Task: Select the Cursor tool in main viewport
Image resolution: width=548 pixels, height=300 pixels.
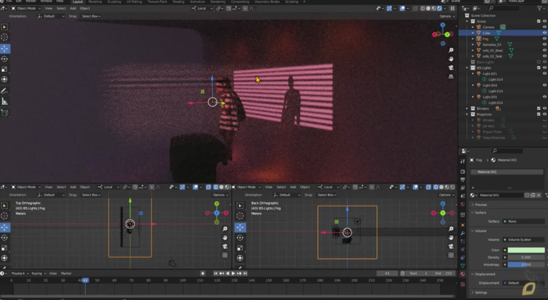Action: 4,37
